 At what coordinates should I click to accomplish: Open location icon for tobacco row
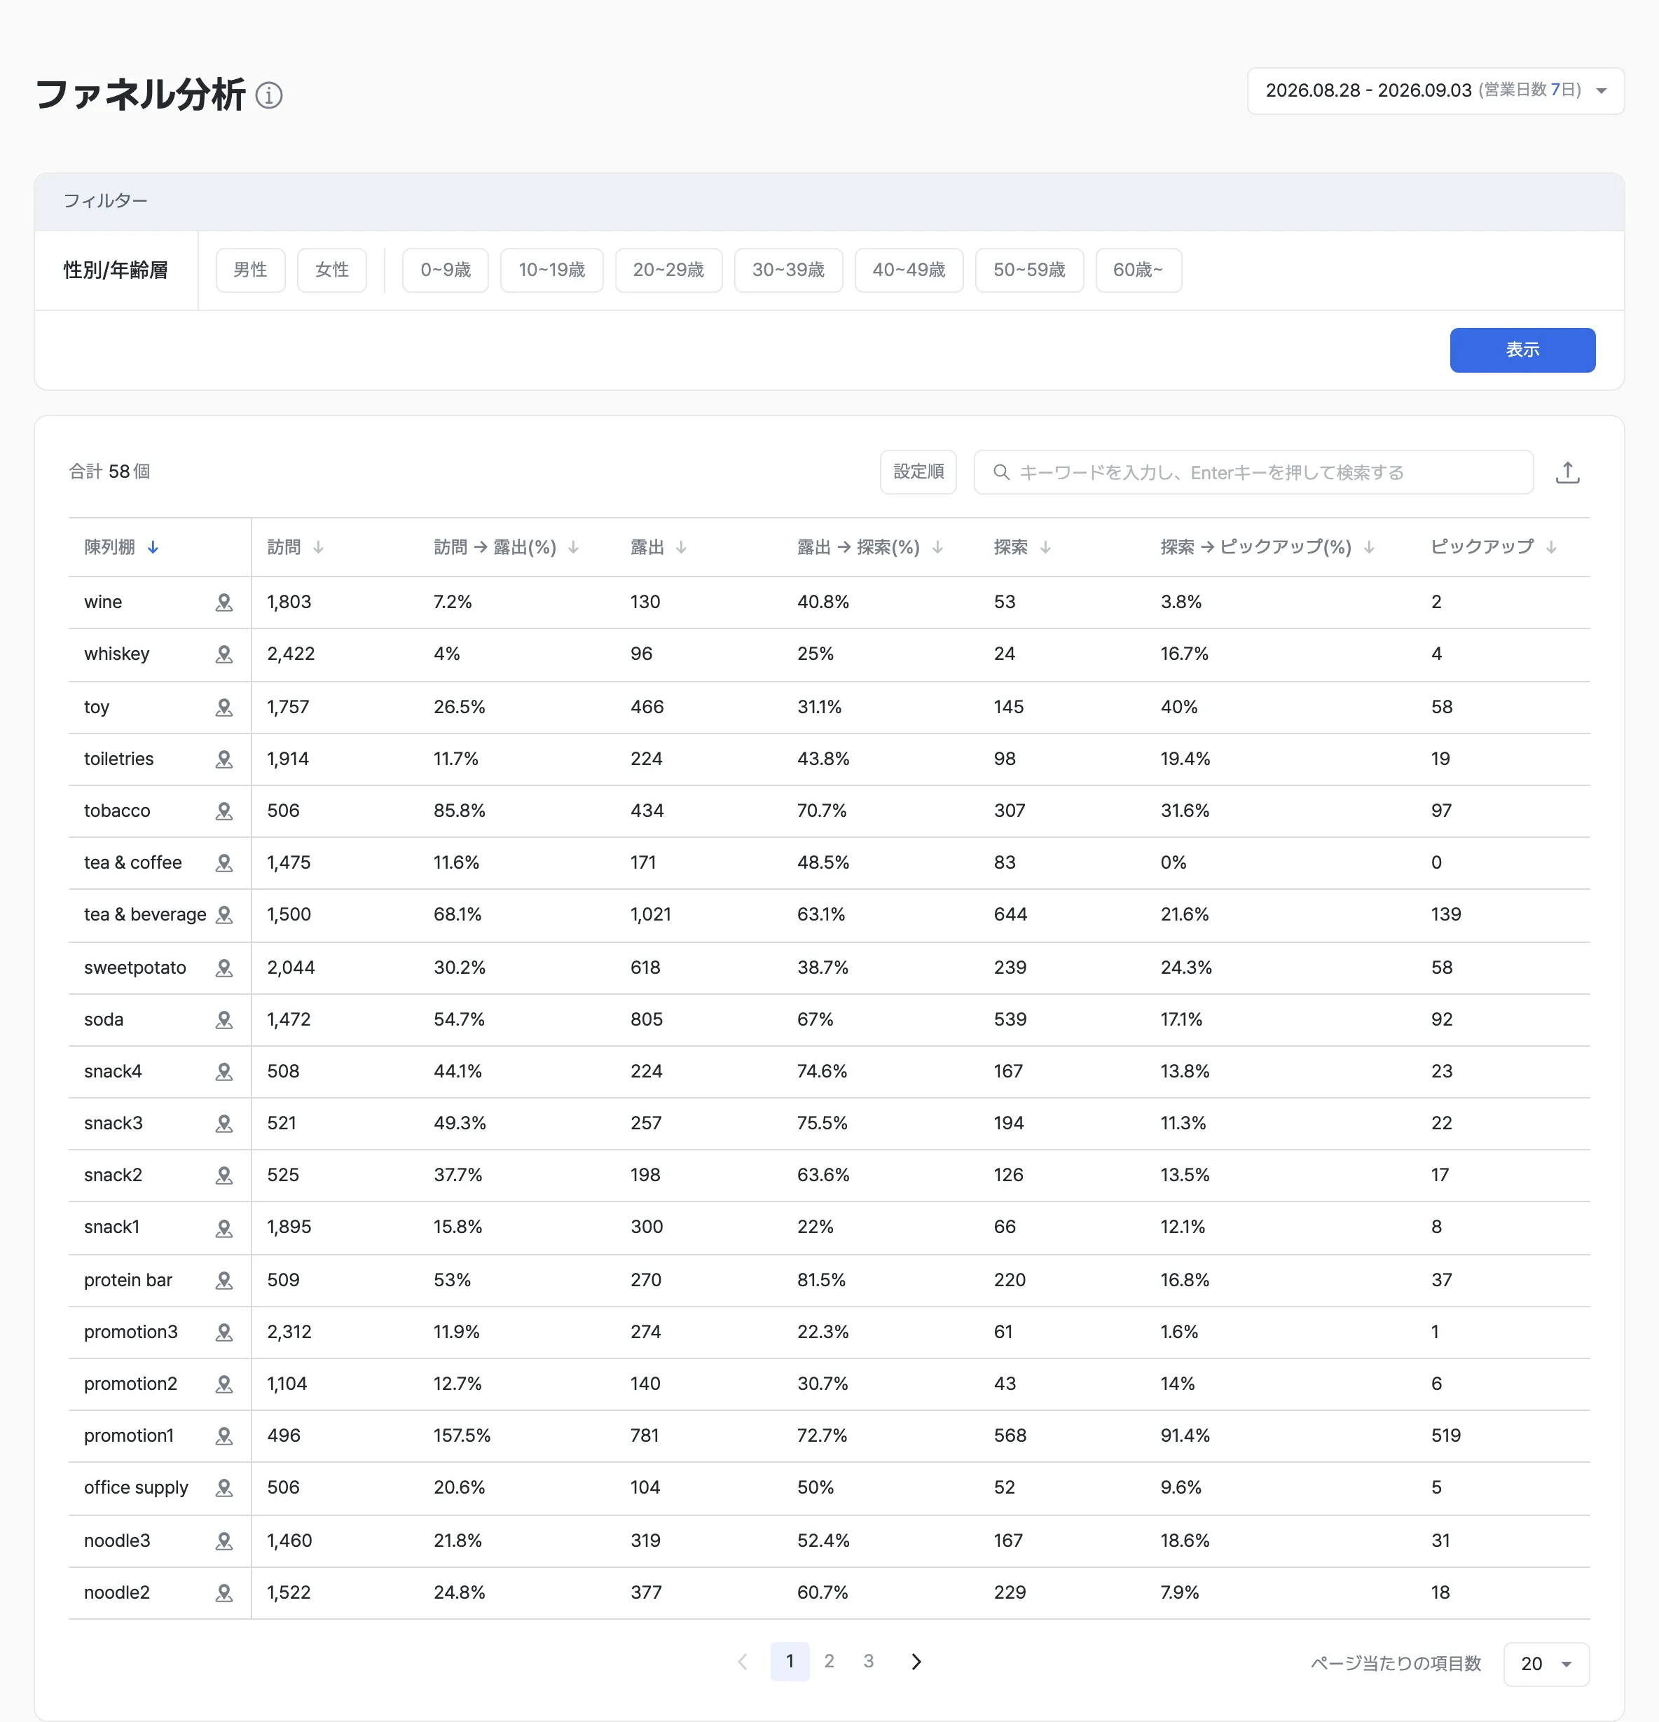click(x=224, y=811)
